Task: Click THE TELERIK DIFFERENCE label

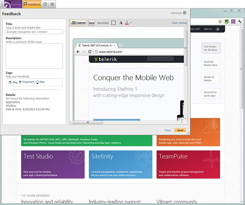Action: pyautogui.click(x=36, y=195)
